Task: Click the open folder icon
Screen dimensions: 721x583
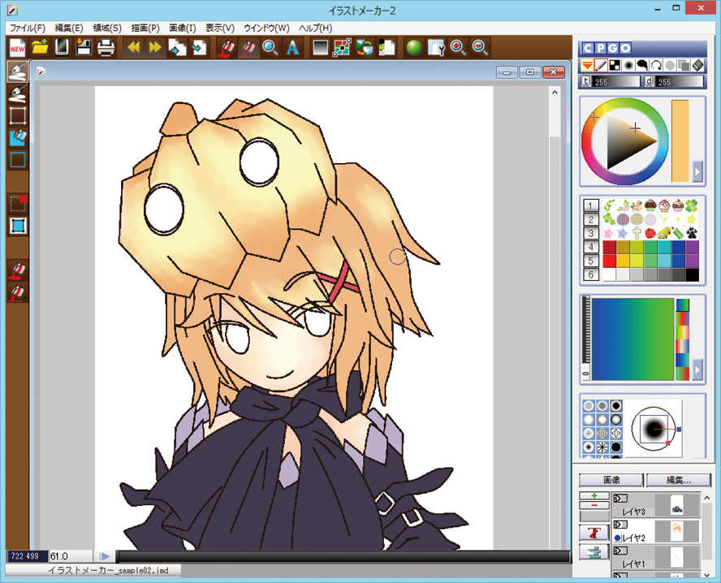Action: tap(40, 48)
